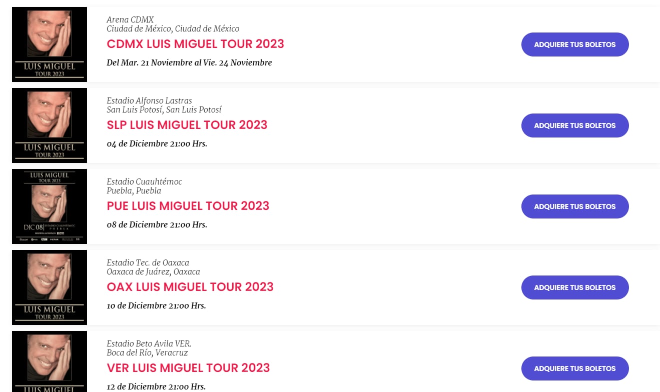Click the CDMX Luis Miguel poster thumbnail
Screen dimensions: 660x392
point(50,44)
